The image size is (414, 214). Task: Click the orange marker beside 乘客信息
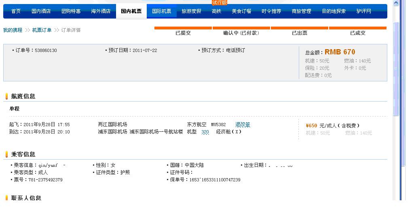tap(6, 154)
